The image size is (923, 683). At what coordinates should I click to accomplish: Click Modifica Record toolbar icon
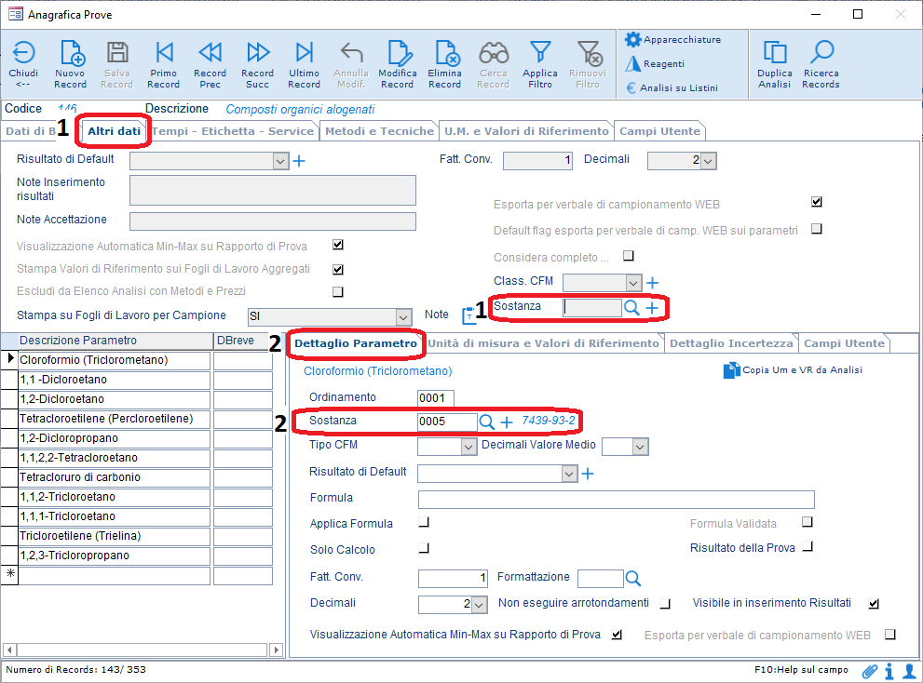click(398, 64)
